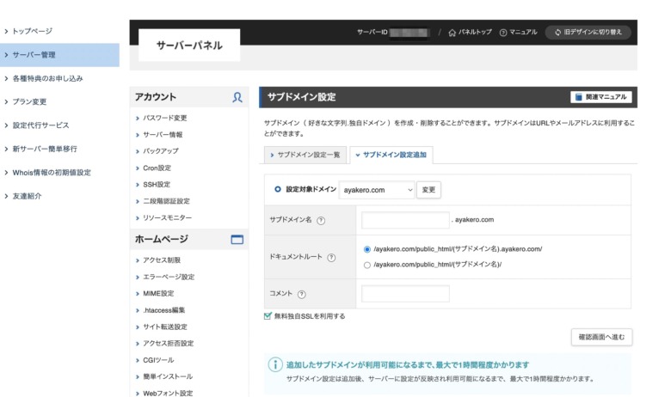Click the manual question mark icon
The height and width of the screenshot is (397, 671).
tap(503, 33)
